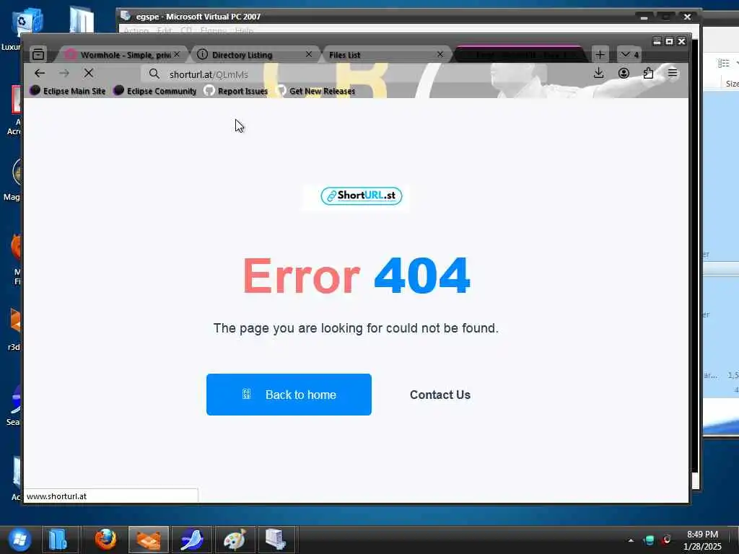Open the account profile icon
739x554 pixels.
click(624, 73)
